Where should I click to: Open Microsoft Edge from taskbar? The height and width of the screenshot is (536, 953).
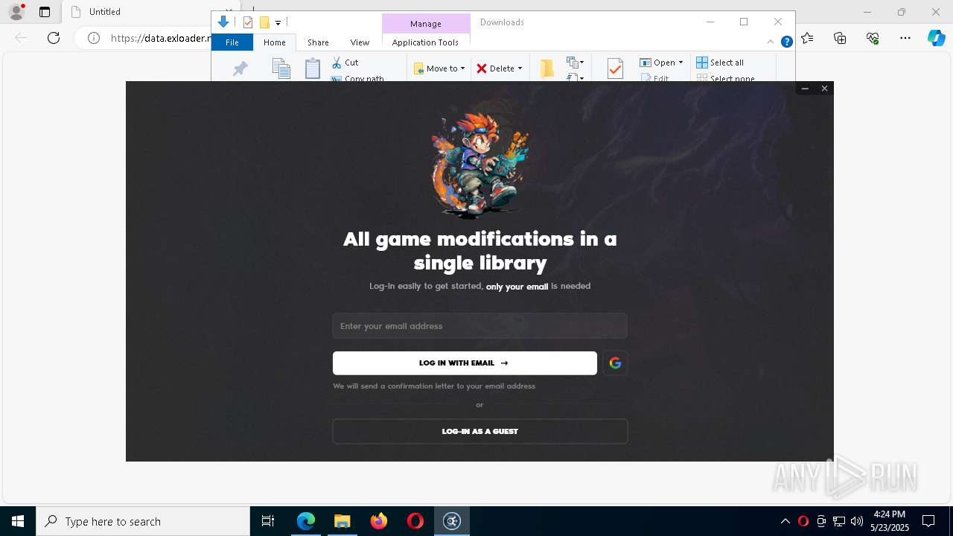pyautogui.click(x=306, y=521)
